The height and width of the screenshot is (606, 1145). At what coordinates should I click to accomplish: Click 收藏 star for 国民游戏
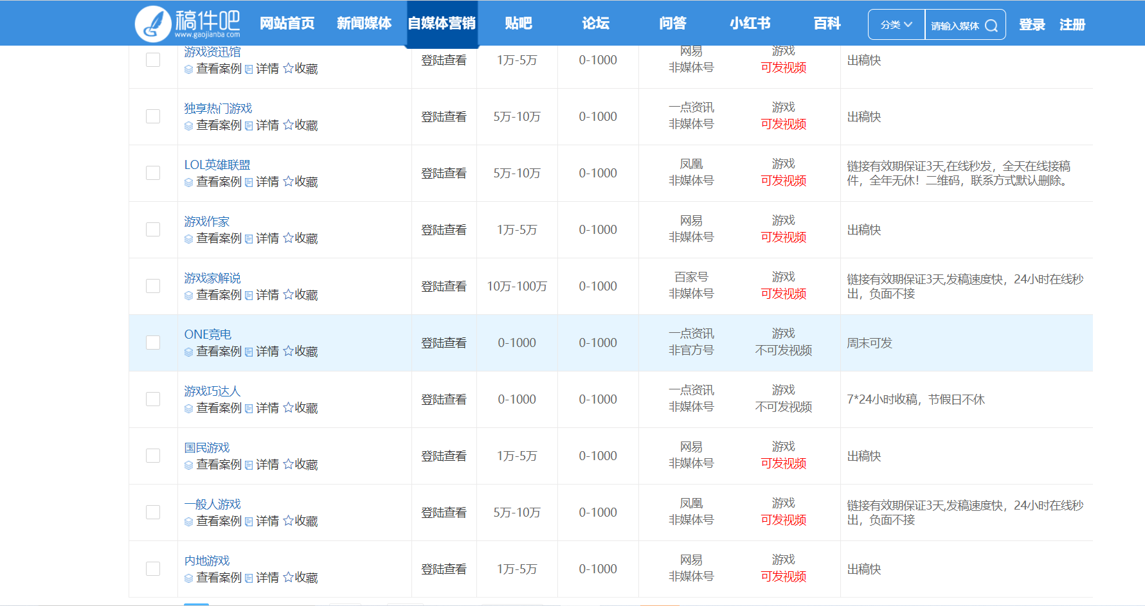coord(300,465)
